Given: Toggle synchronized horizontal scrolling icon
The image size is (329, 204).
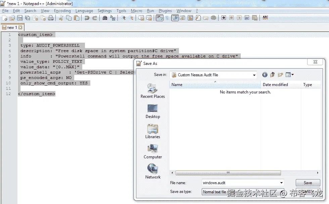Looking at the screenshot, I should tap(149, 18).
